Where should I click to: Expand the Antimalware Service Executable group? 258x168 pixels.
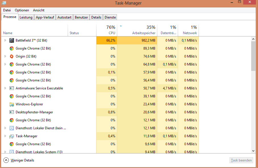click(x=5, y=88)
